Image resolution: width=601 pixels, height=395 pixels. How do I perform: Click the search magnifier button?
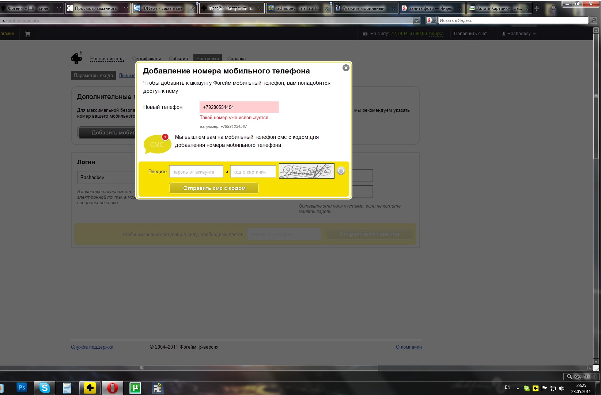click(x=594, y=20)
